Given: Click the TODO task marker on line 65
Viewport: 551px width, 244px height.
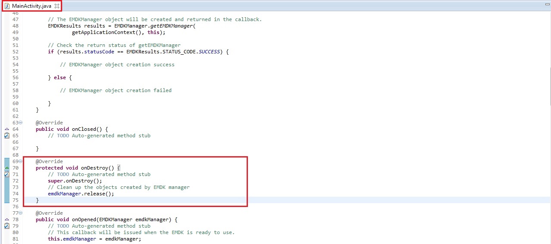Looking at the screenshot, I should pos(6,136).
